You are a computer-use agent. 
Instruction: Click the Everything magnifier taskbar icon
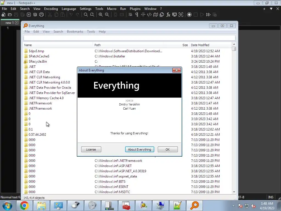tap(195, 206)
